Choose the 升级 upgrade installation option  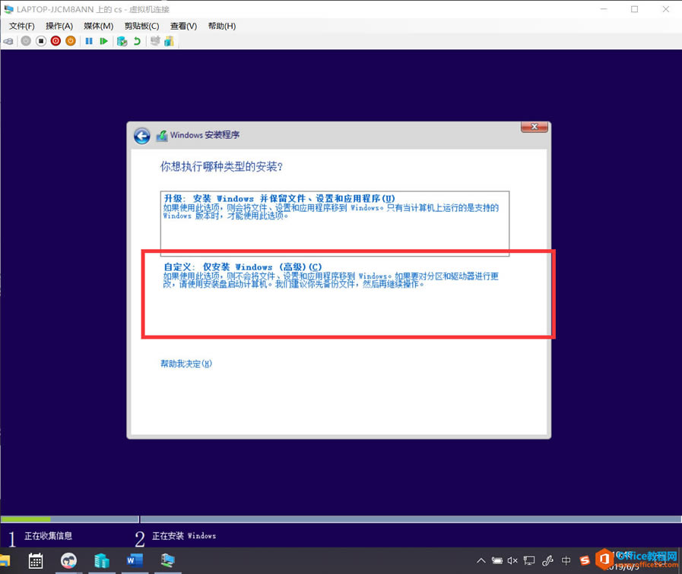coord(335,223)
